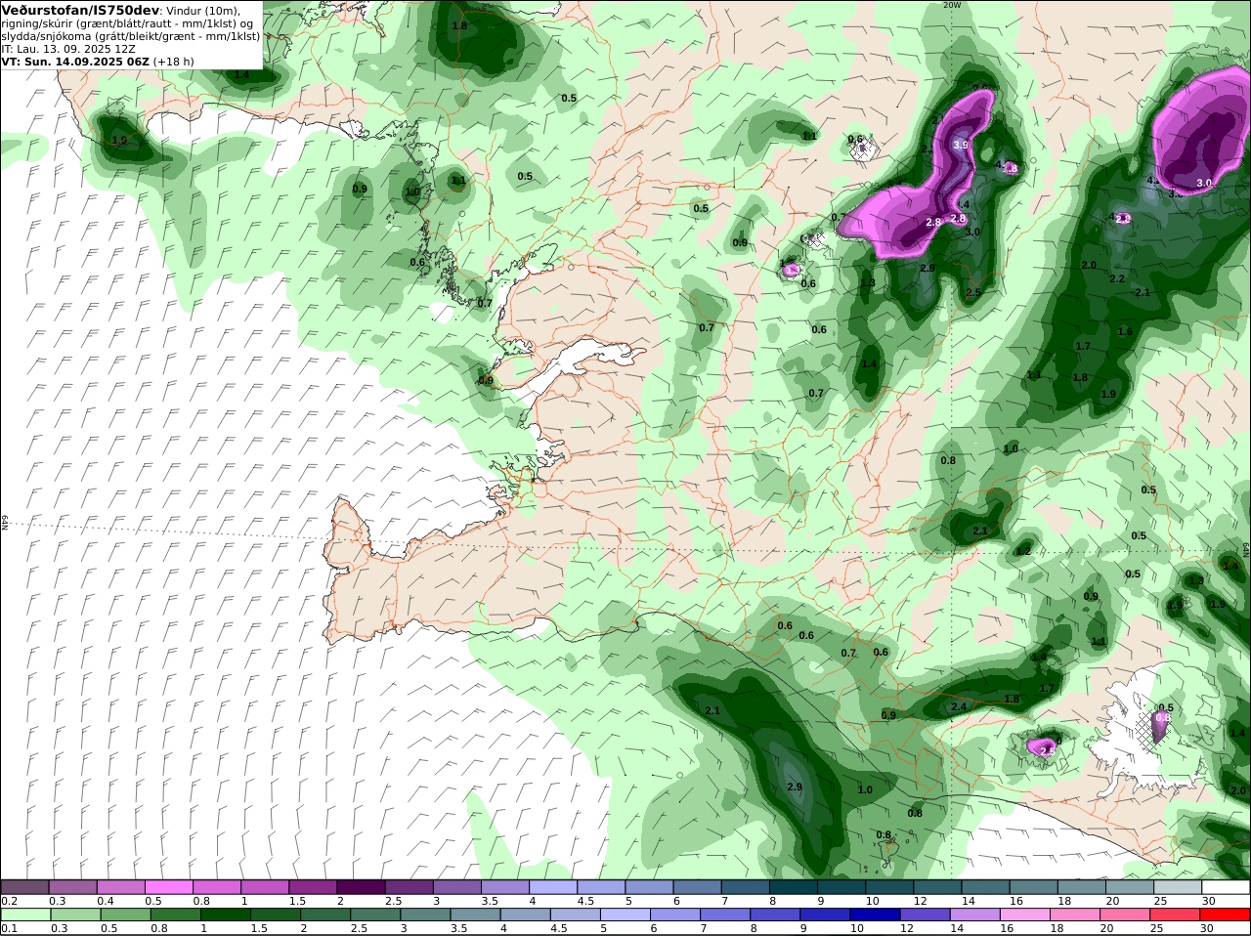
Task: Click the 20W longitude label at the top
Action: pyautogui.click(x=952, y=5)
